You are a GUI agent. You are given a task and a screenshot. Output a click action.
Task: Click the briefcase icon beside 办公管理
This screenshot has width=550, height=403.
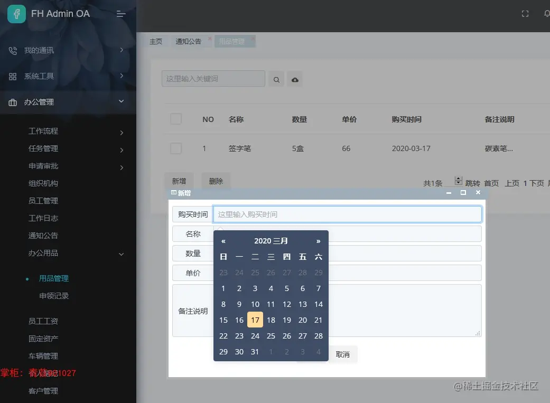click(x=13, y=102)
